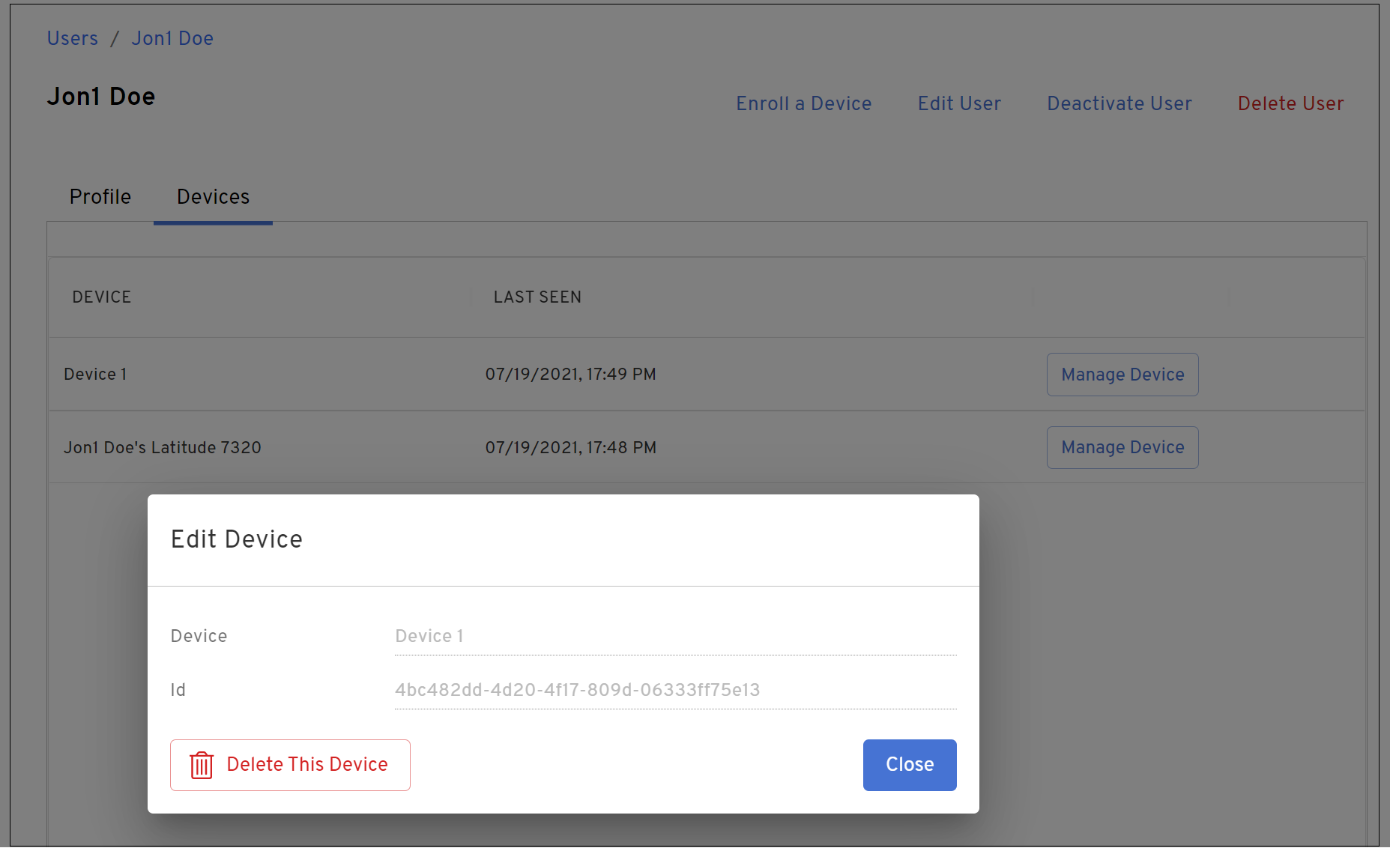Go to Users breadcrumb link
The width and height of the screenshot is (1390, 848).
click(73, 38)
